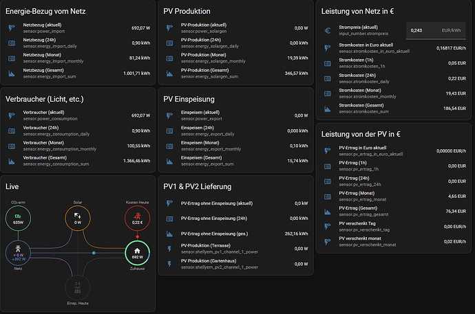
Task: Click the 0,16817 EUR/h value
Action: (x=451, y=48)
